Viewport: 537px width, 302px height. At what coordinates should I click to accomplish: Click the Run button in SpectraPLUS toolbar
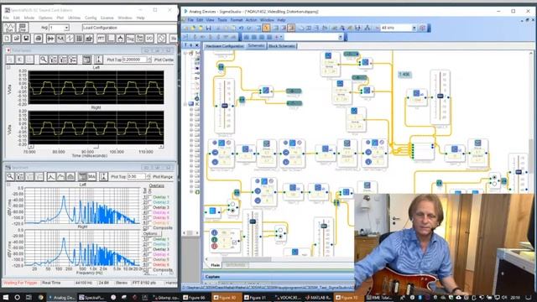click(9, 28)
